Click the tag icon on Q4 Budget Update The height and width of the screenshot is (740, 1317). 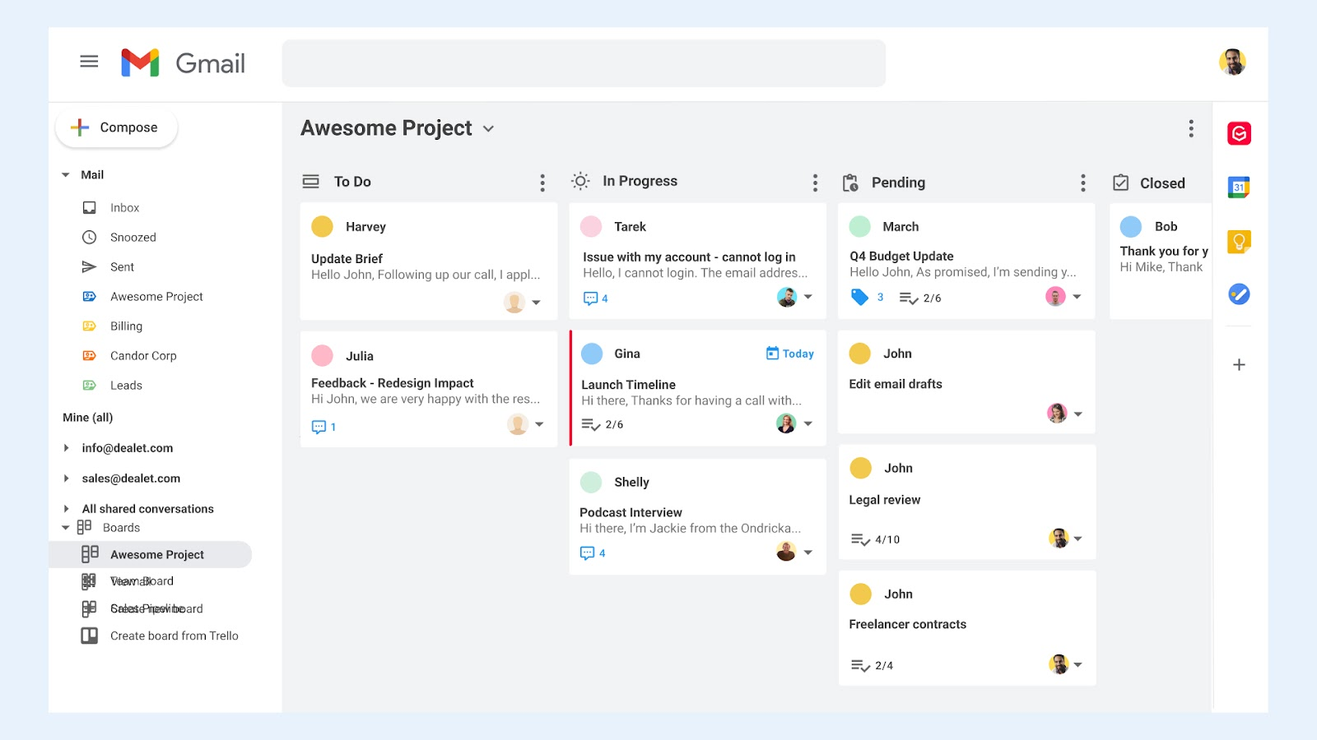coord(859,297)
